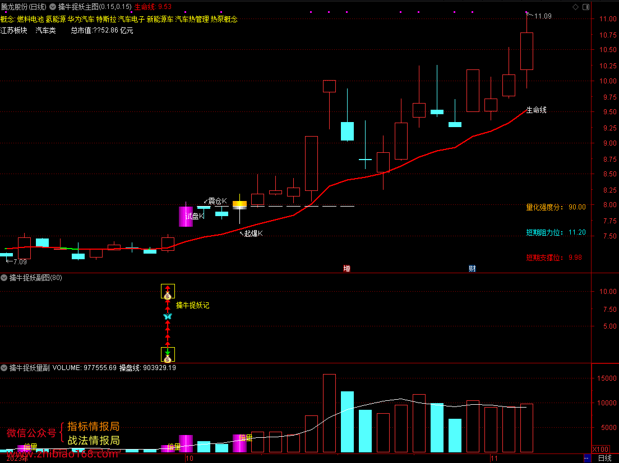Click the X100 volume scale box
Screen dimensions: 619x463
pos(600,449)
